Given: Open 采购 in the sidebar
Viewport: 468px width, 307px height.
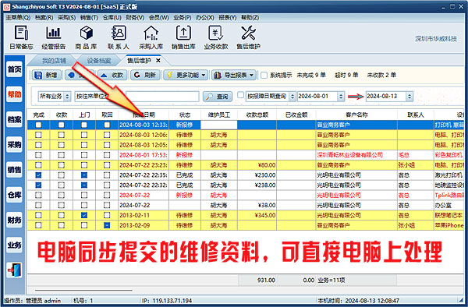Looking at the screenshot, I should point(14,145).
